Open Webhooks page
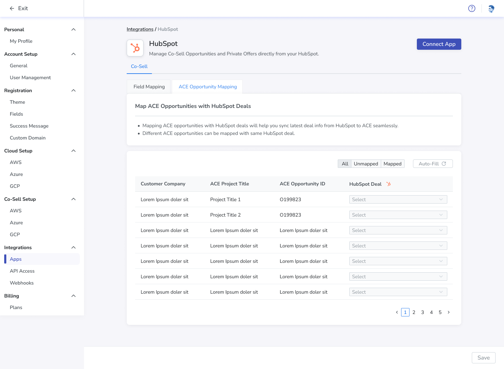Image resolution: width=504 pixels, height=369 pixels. click(x=22, y=283)
